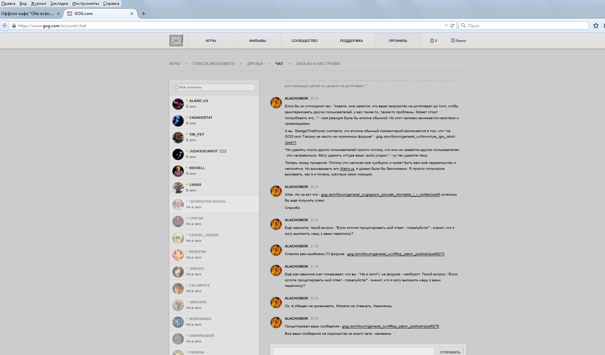Click ALACHOMOR avatar on 20:30 message
Image resolution: width=605 pixels, height=355 pixels.
tap(276, 103)
